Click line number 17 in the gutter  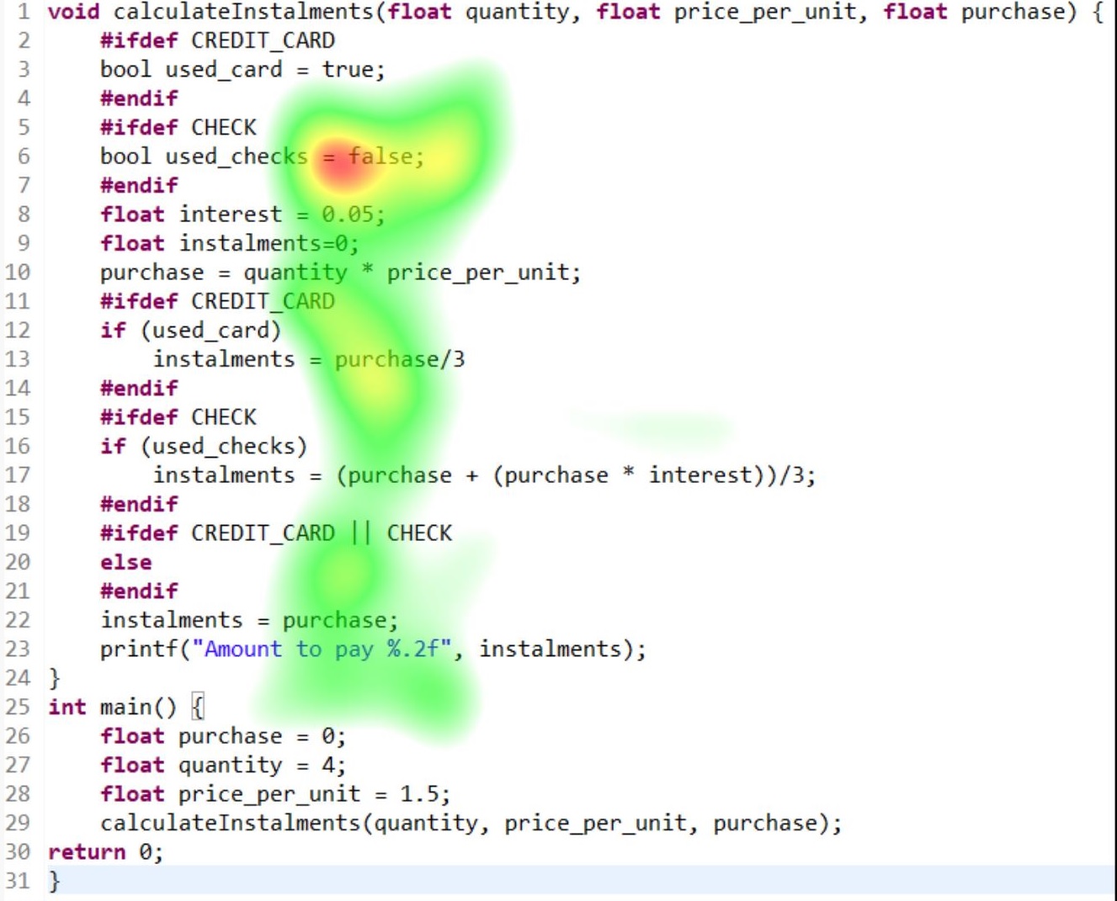18,475
